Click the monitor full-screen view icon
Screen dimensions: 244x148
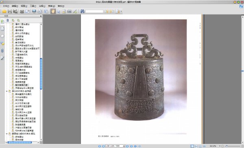tap(34, 11)
